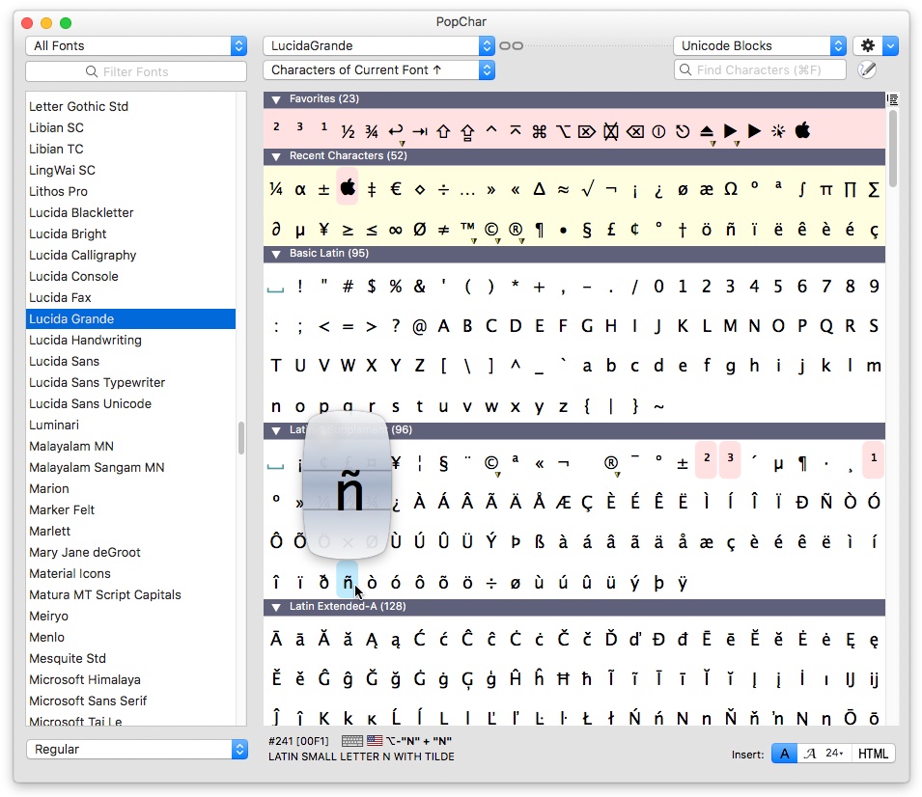Open the Unicode Blocks dropdown
Viewport: 922px width, 797px height.
tap(759, 45)
